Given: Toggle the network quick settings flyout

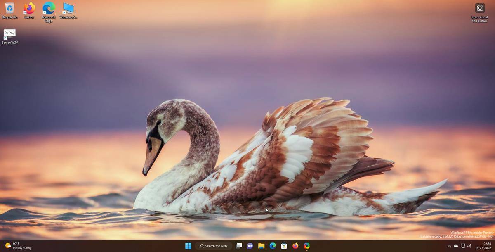Looking at the screenshot, I should (463, 246).
